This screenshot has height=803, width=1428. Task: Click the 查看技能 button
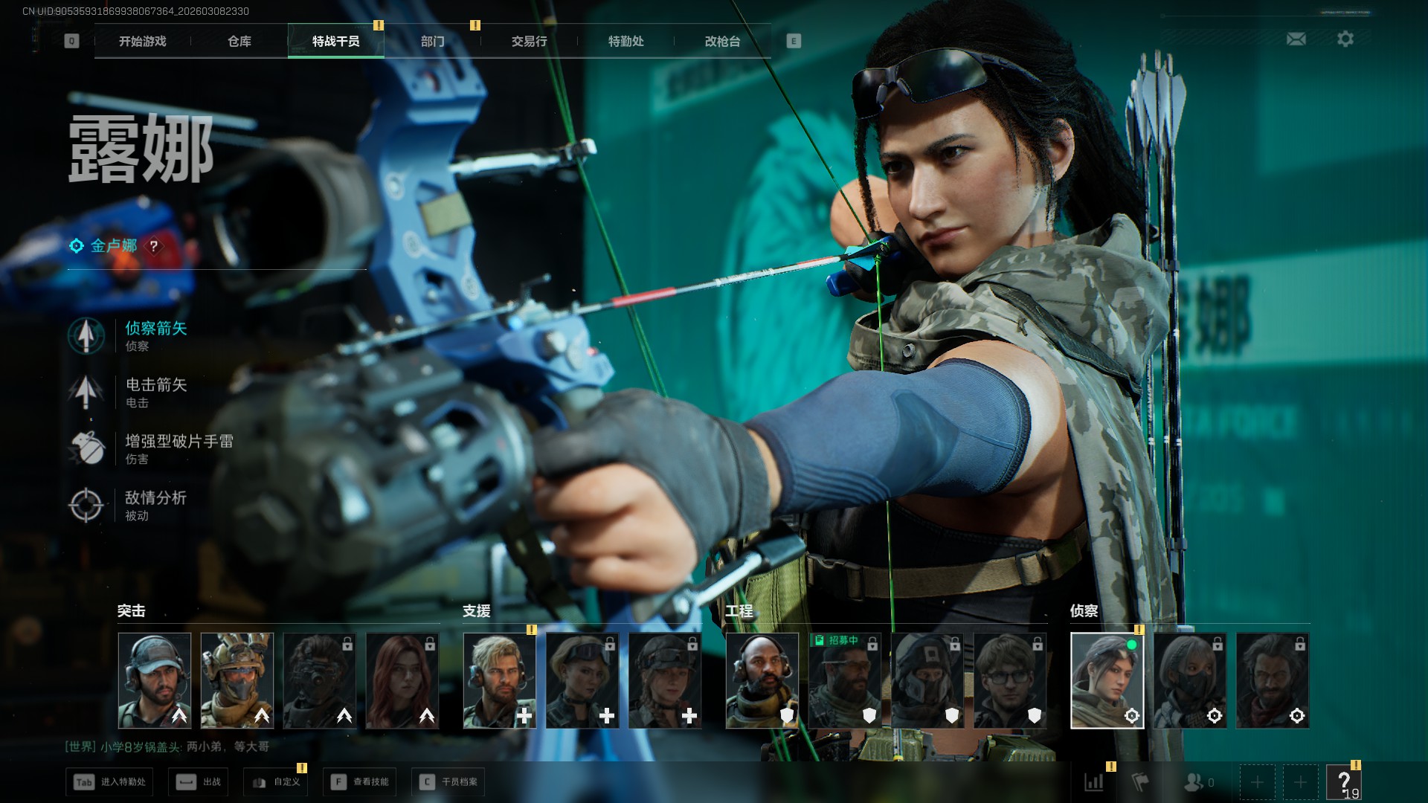click(x=360, y=781)
